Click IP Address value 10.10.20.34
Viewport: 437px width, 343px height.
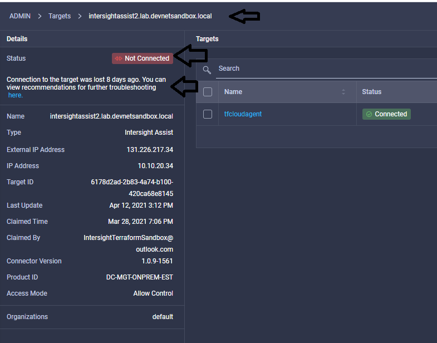tap(155, 166)
